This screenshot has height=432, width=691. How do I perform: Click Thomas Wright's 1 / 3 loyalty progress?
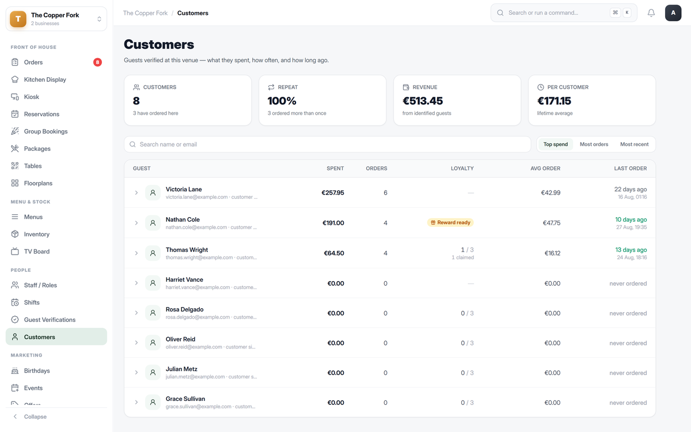(x=467, y=250)
